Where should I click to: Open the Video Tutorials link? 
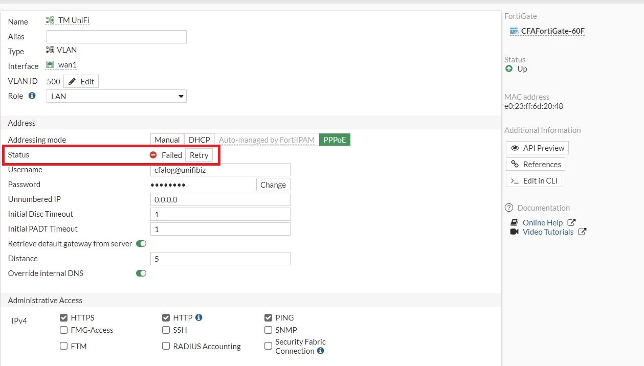tap(548, 232)
